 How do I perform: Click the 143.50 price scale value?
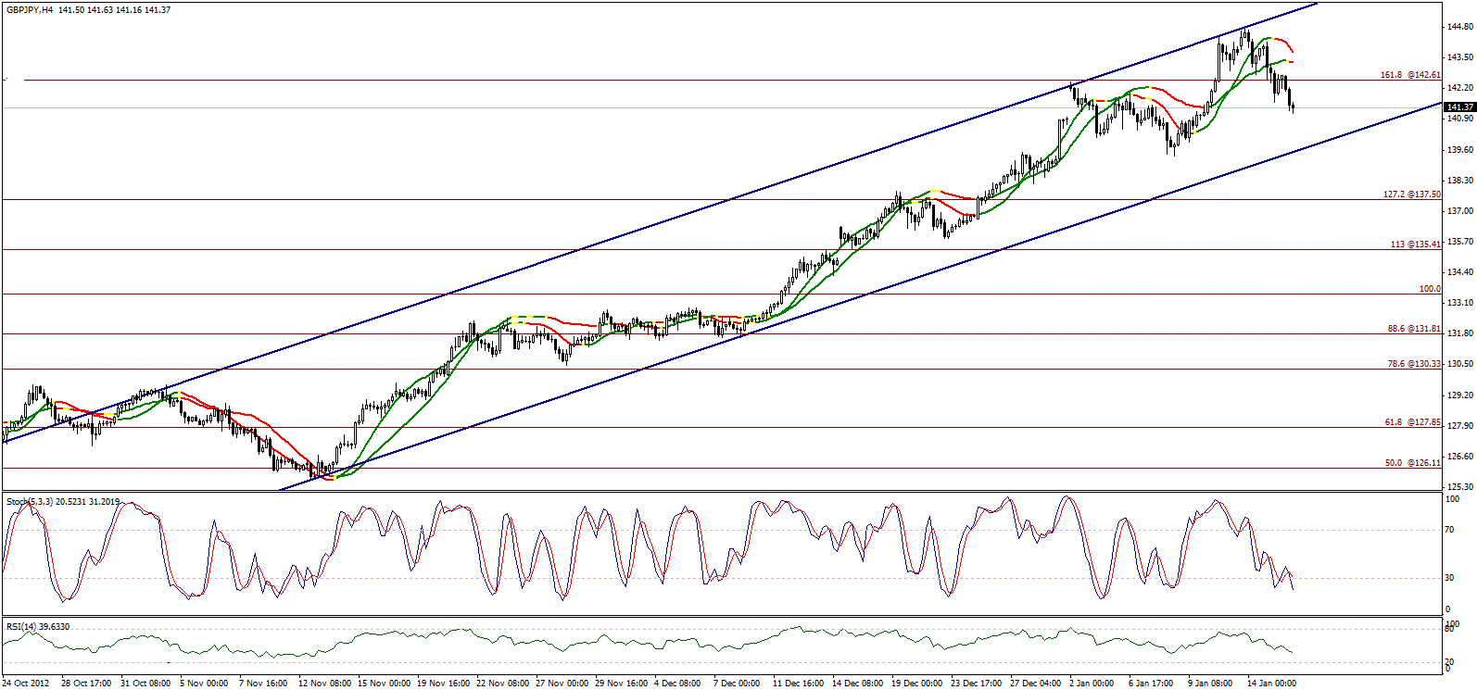(1460, 57)
